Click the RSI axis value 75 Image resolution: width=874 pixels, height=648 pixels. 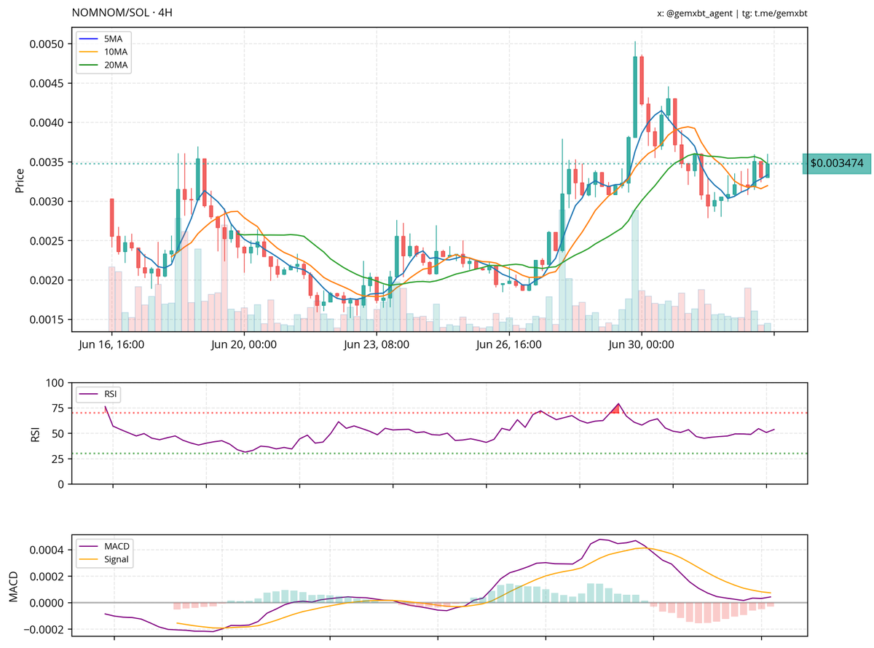pos(58,408)
